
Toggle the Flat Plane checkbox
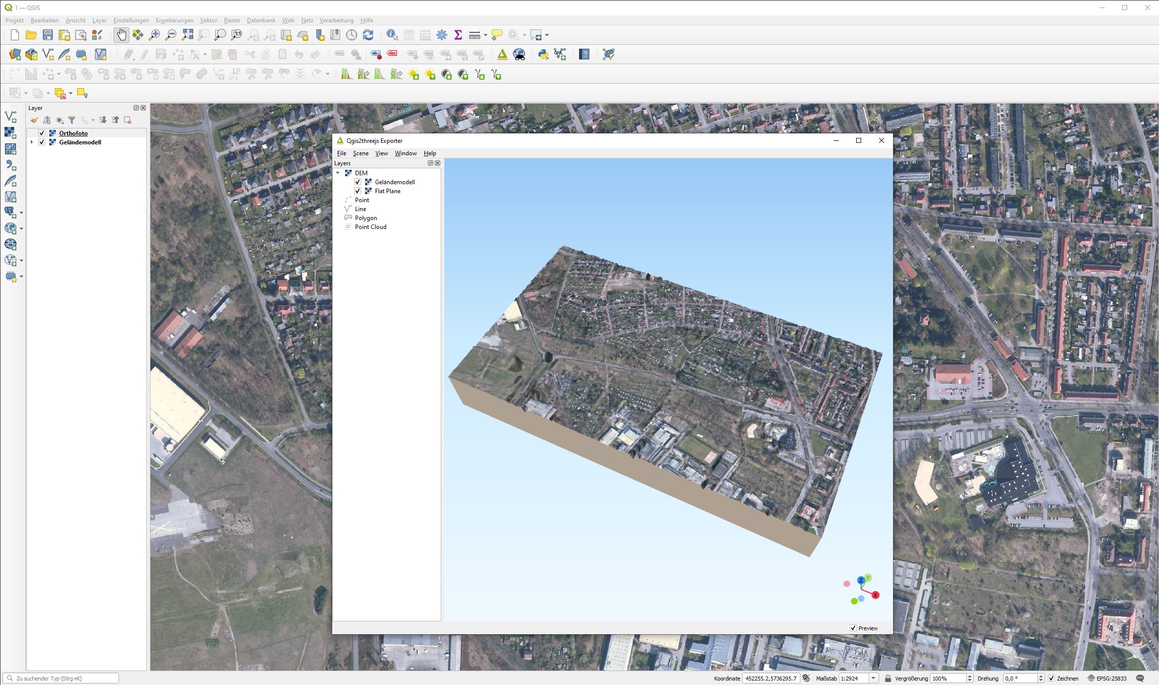[x=358, y=191]
